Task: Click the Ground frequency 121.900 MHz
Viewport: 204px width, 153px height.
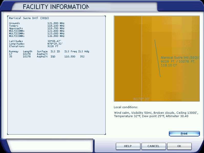Action: 56,23
